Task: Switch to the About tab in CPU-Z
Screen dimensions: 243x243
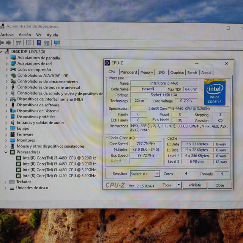Action: (206, 73)
